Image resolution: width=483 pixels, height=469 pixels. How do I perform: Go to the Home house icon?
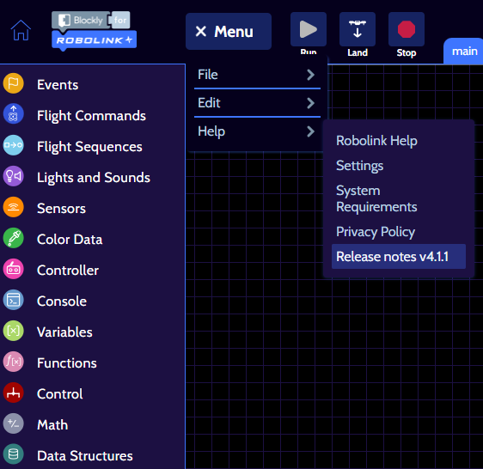click(21, 30)
